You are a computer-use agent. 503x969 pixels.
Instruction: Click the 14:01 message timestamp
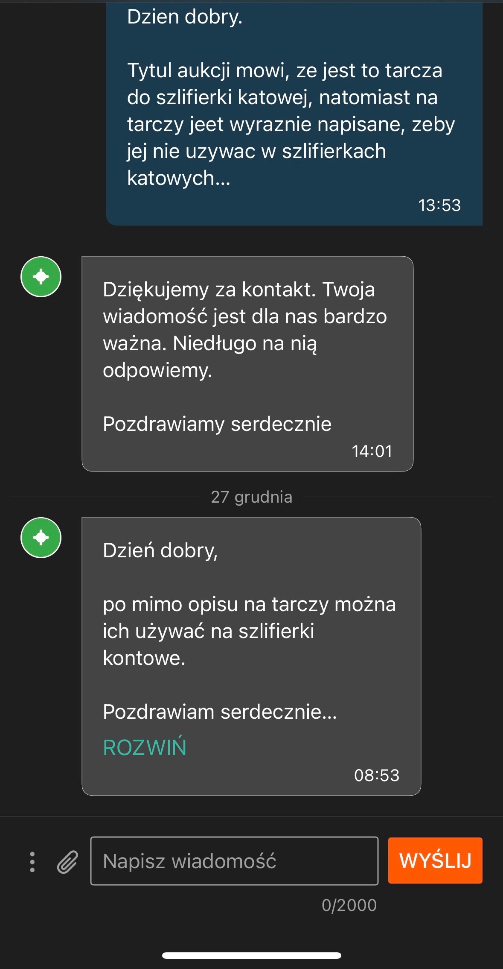click(x=372, y=451)
